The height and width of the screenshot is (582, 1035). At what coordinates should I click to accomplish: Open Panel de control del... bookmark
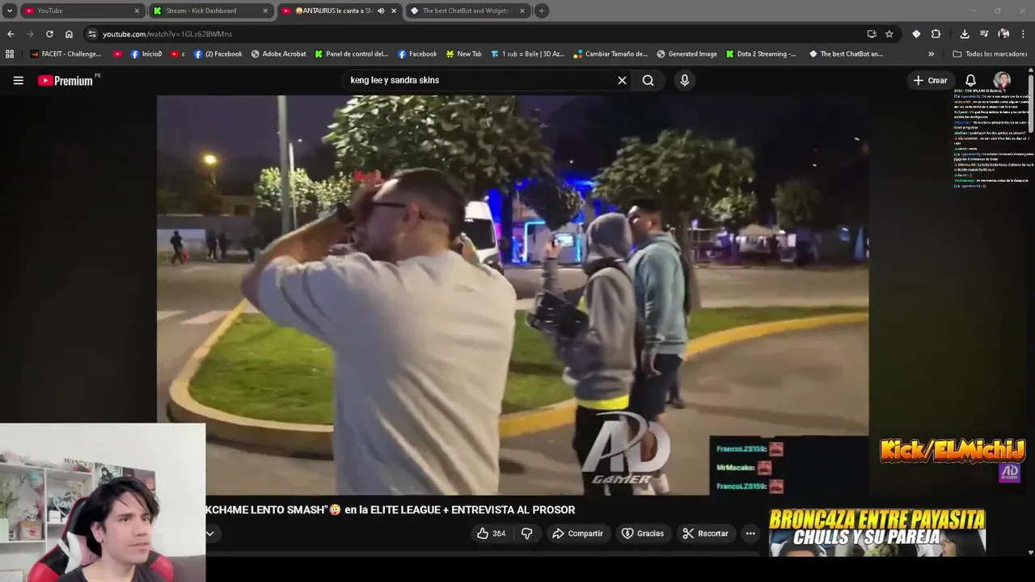pos(352,54)
